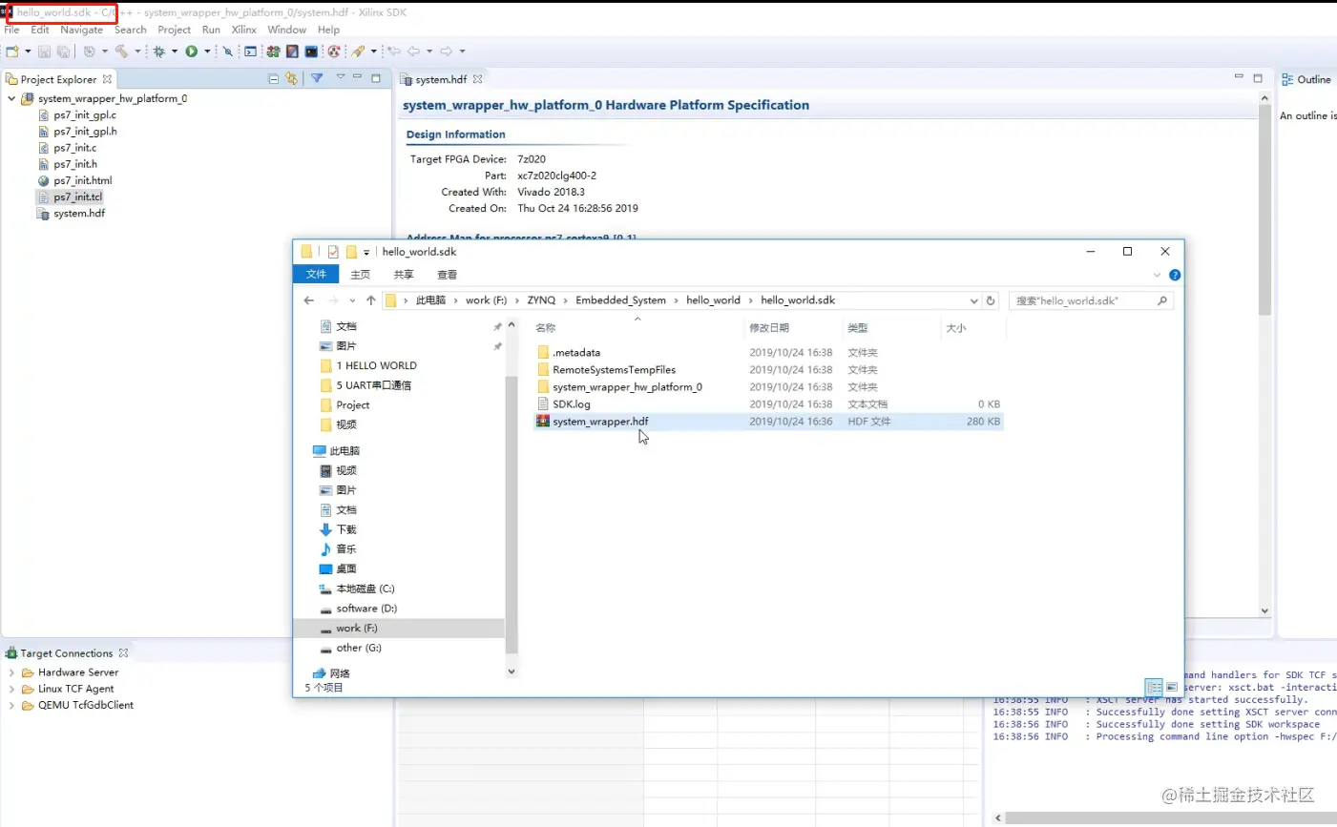Open the File menu in Xilinx SDK
This screenshot has height=827, width=1337.
[x=11, y=30]
